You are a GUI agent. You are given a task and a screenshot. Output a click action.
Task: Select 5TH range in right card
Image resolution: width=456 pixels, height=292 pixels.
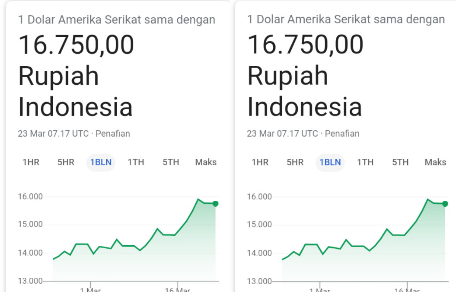coord(400,162)
